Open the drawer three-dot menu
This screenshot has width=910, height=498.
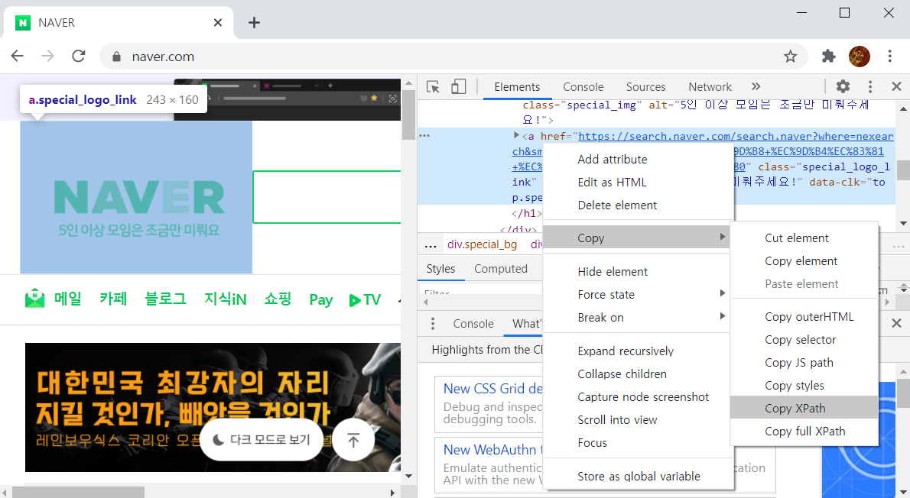(432, 324)
